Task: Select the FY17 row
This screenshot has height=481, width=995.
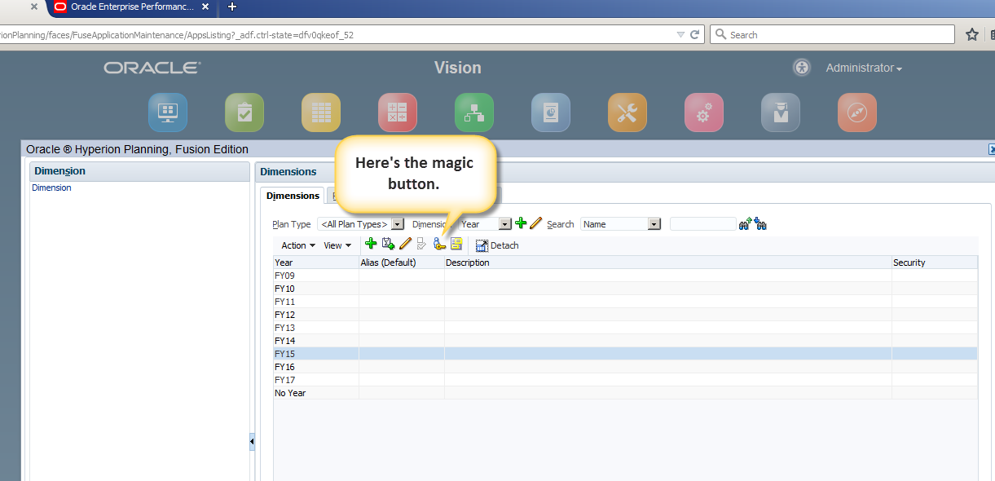Action: (625, 380)
